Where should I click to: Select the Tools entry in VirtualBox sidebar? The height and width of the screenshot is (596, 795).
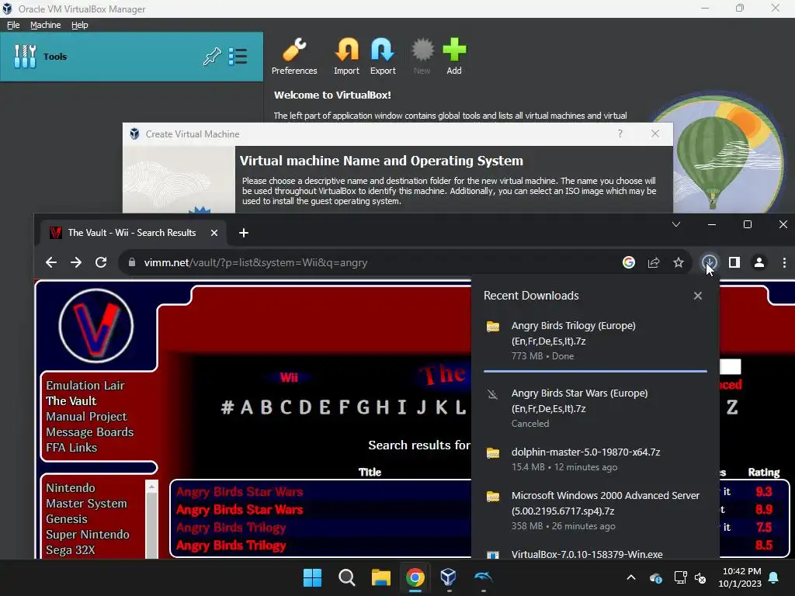point(131,56)
